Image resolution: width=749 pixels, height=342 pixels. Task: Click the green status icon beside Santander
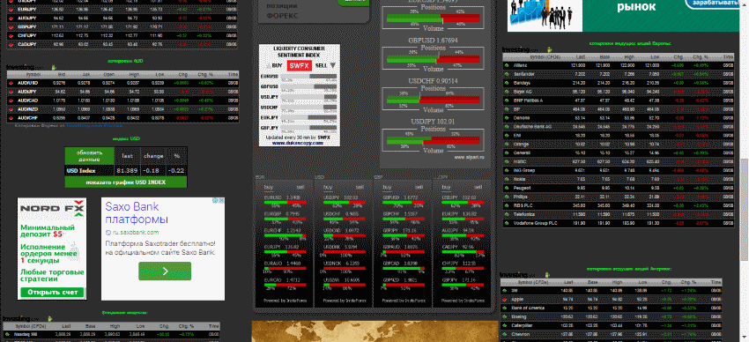[507, 74]
